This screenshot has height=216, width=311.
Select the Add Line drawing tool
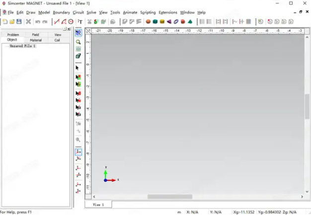[x=57, y=21]
